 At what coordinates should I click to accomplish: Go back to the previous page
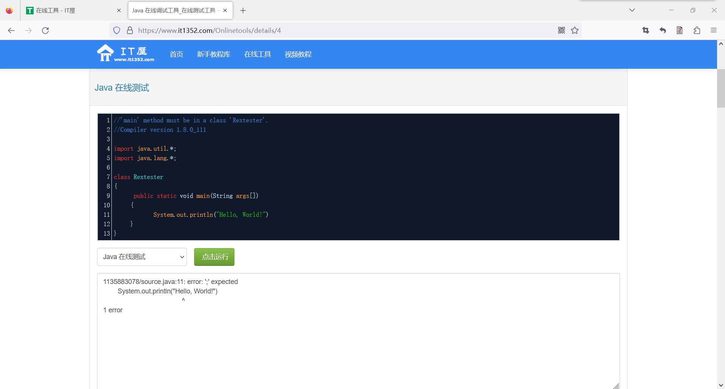[11, 31]
